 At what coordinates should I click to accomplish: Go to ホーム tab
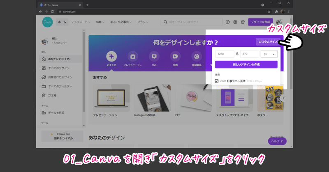(x=62, y=22)
